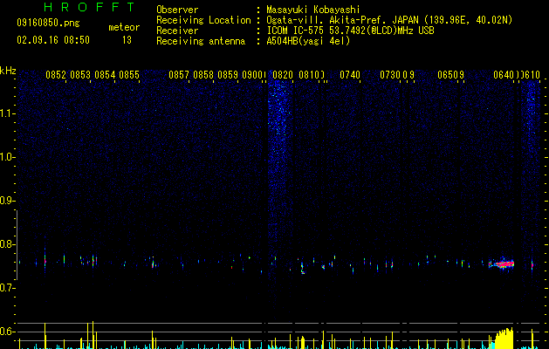
Task: Click the Receiving Location label
Action: coord(203,20)
